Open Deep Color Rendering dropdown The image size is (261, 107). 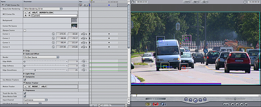[43, 9]
